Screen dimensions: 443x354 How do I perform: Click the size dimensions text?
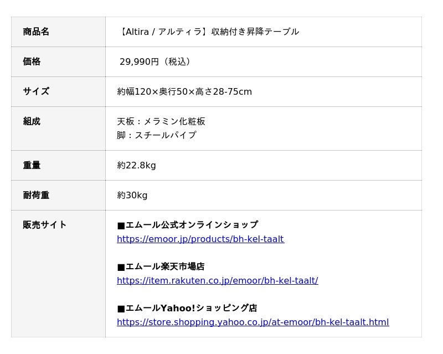(x=184, y=91)
